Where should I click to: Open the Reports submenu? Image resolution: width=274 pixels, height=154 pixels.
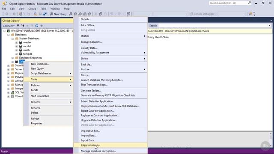pos(48,102)
